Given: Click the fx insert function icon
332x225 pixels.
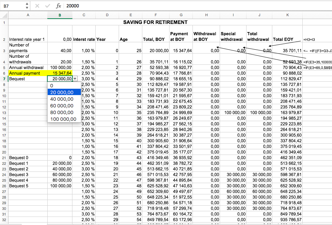Looking at the screenshot, I should coord(58,6).
